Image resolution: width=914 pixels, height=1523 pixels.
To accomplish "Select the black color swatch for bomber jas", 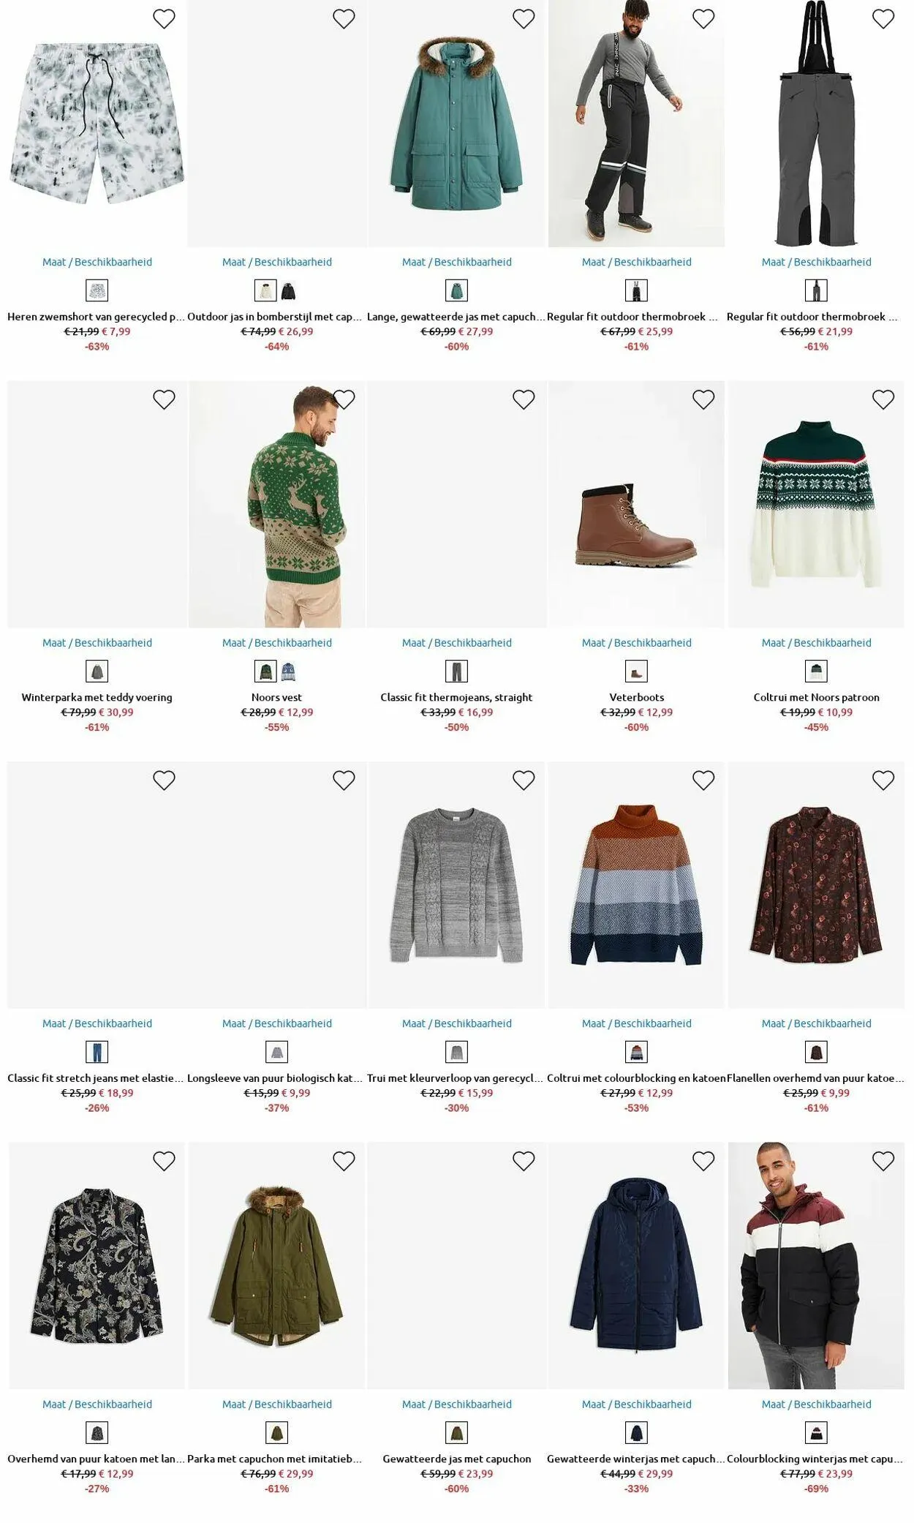I will pos(289,291).
